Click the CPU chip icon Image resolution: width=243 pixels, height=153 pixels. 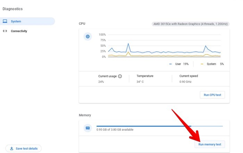pyautogui.click(x=88, y=36)
